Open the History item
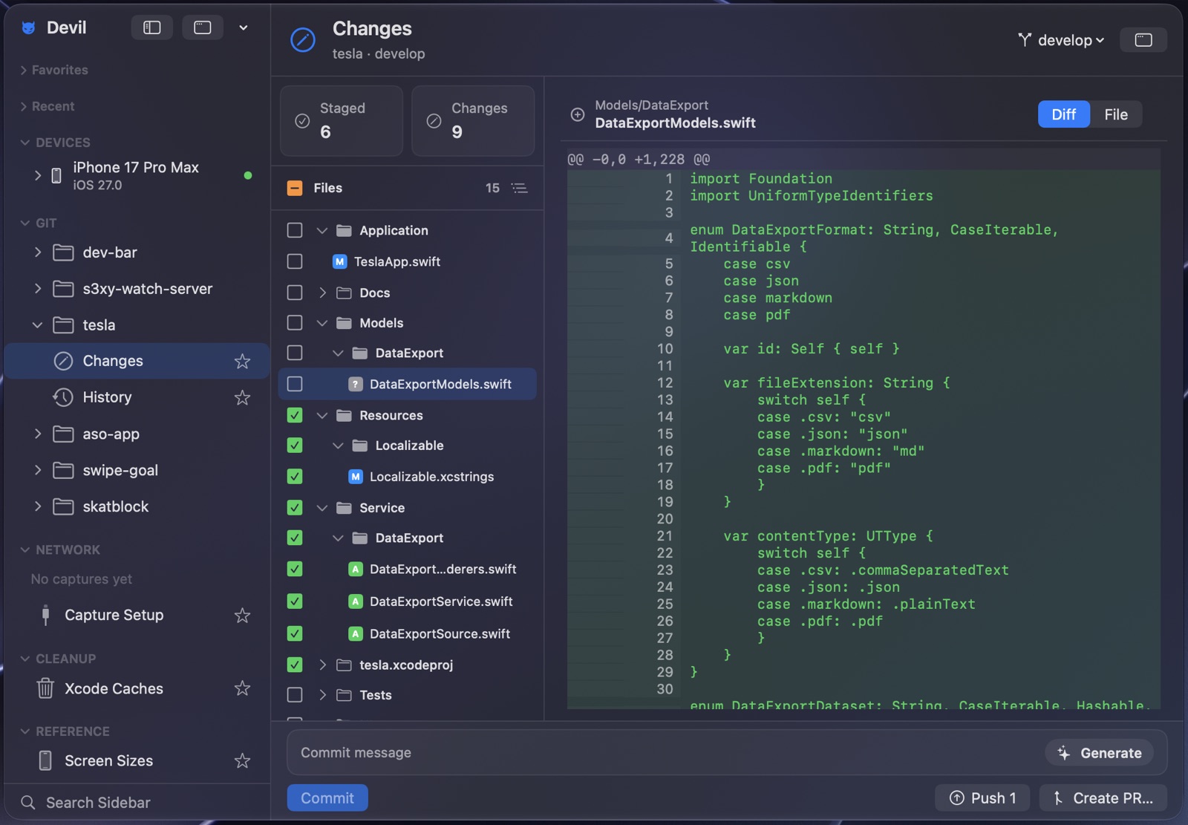The image size is (1188, 825). tap(107, 397)
